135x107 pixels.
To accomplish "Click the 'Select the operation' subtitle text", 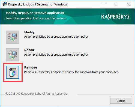I will tap(36, 18).
